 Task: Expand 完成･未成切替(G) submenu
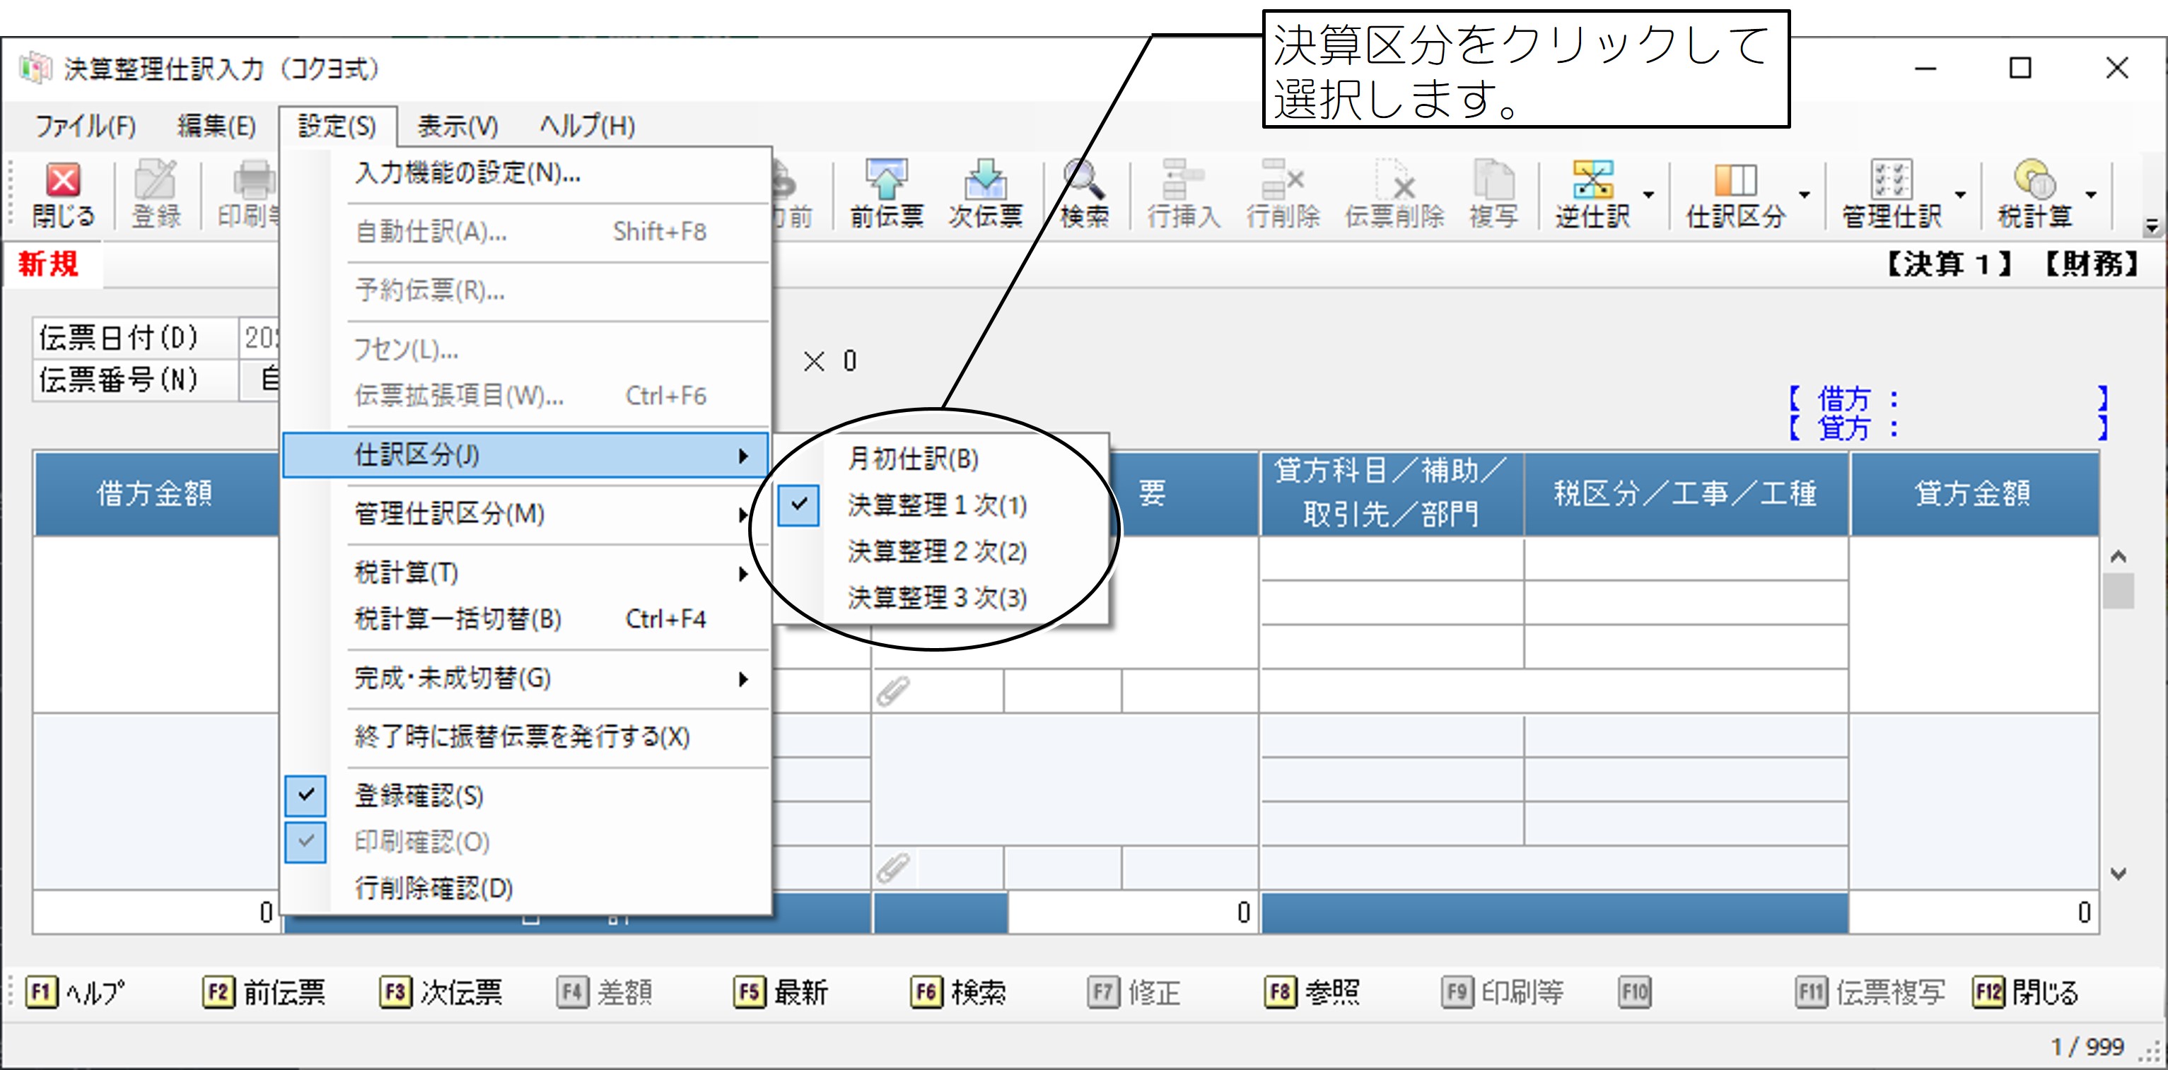[x=526, y=678]
